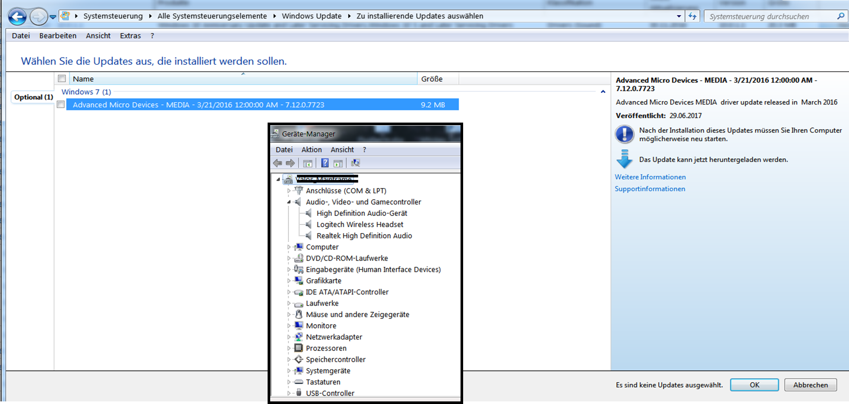Click the Control Panel icon in address bar
This screenshot has width=849, height=404.
coord(66,16)
